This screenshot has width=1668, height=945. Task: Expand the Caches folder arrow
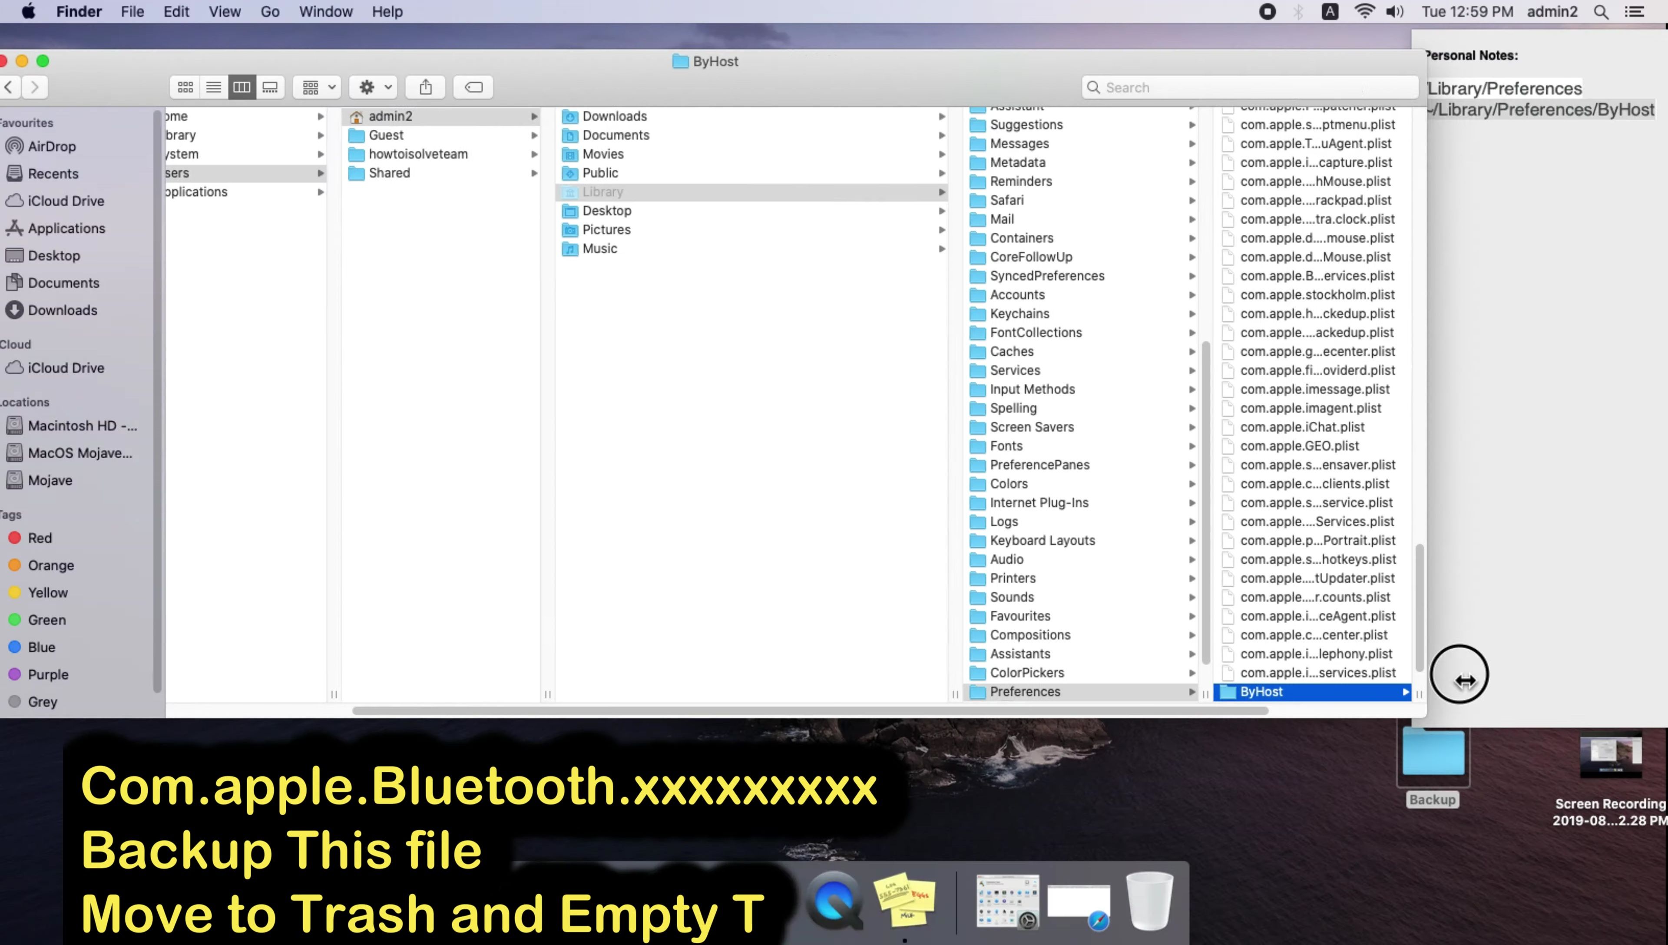1192,351
